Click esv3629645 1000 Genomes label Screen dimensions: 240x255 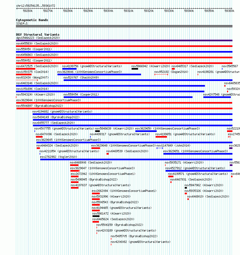click(x=68, y=140)
